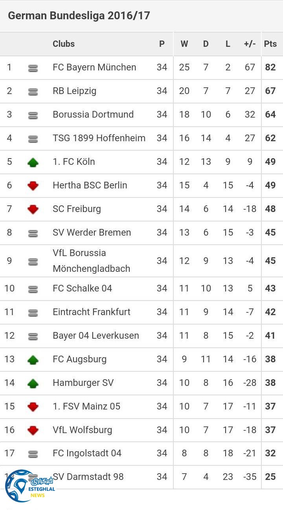This screenshot has height=511, width=283.
Task: Click red down arrow next to SC Freiburg
Action: (x=33, y=209)
